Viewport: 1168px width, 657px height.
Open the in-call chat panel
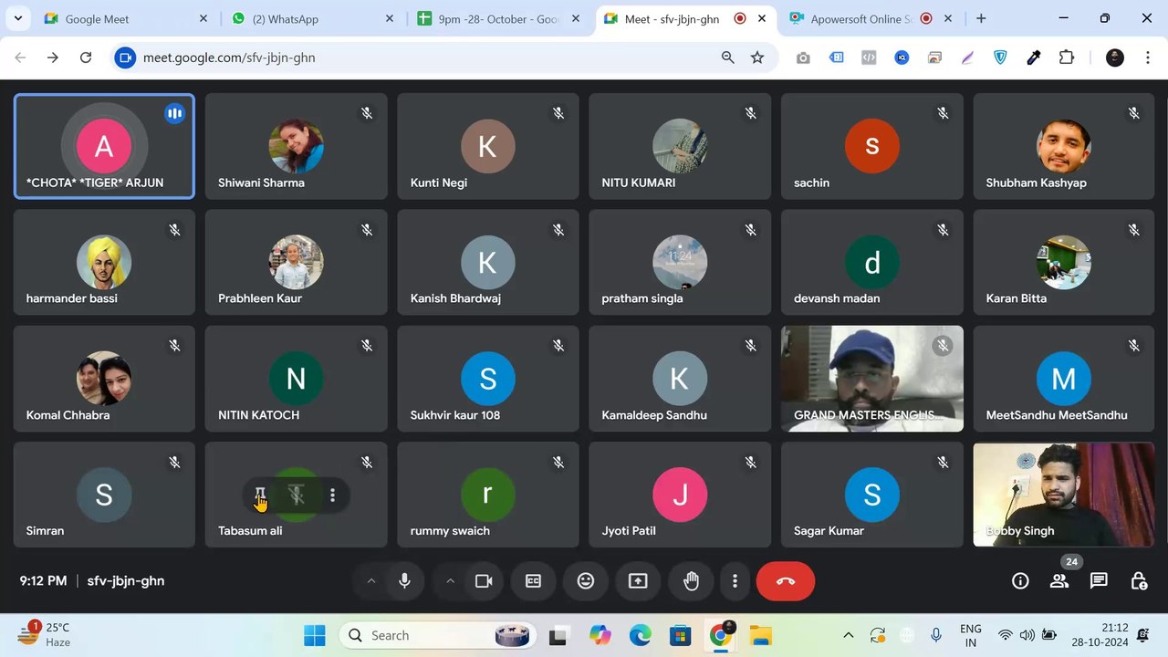(1099, 581)
